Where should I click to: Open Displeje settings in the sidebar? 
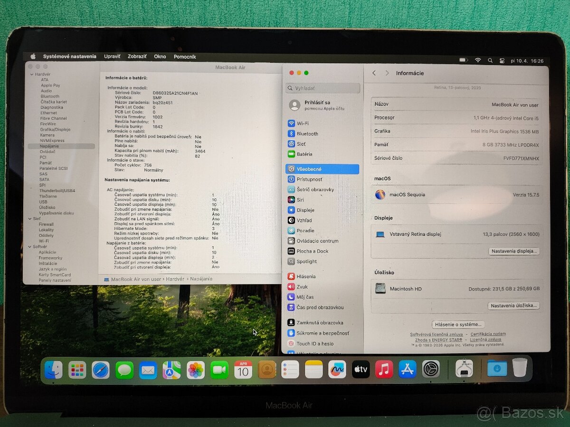click(x=304, y=210)
